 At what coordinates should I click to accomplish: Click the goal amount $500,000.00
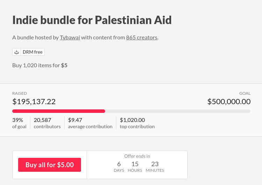click(x=229, y=101)
